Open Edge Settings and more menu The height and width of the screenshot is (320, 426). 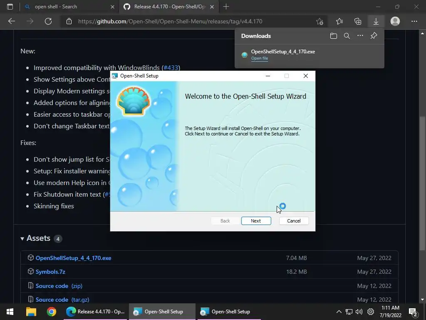click(414, 21)
